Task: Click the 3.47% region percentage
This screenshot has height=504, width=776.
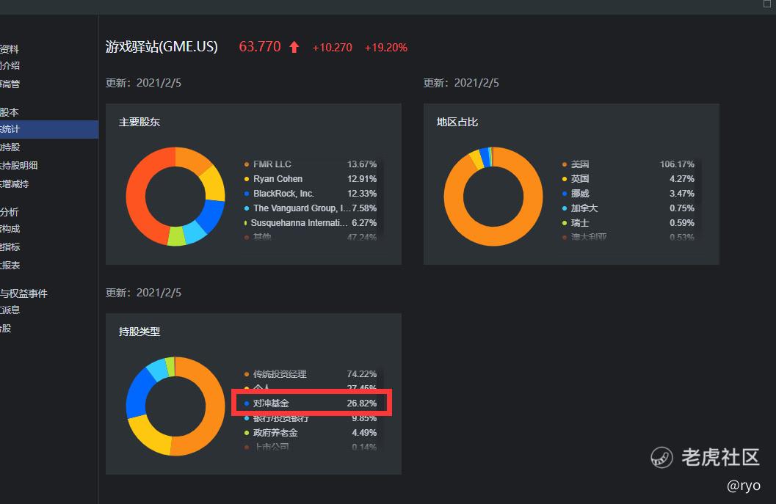Action: pos(682,194)
